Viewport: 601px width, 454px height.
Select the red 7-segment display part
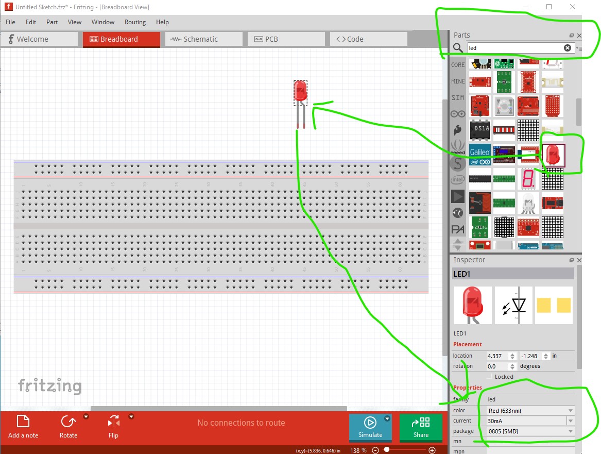coord(528,179)
